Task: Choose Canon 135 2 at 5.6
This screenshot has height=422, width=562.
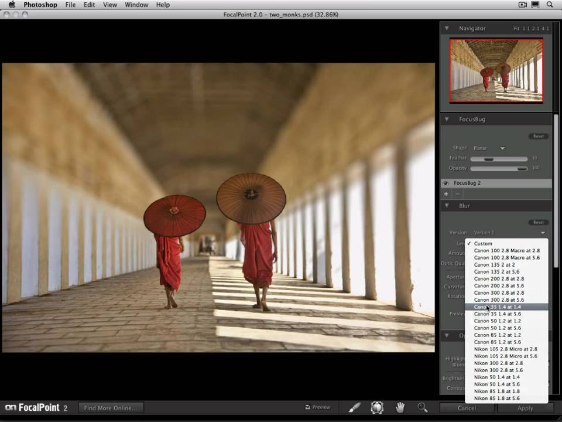Action: coord(506,271)
